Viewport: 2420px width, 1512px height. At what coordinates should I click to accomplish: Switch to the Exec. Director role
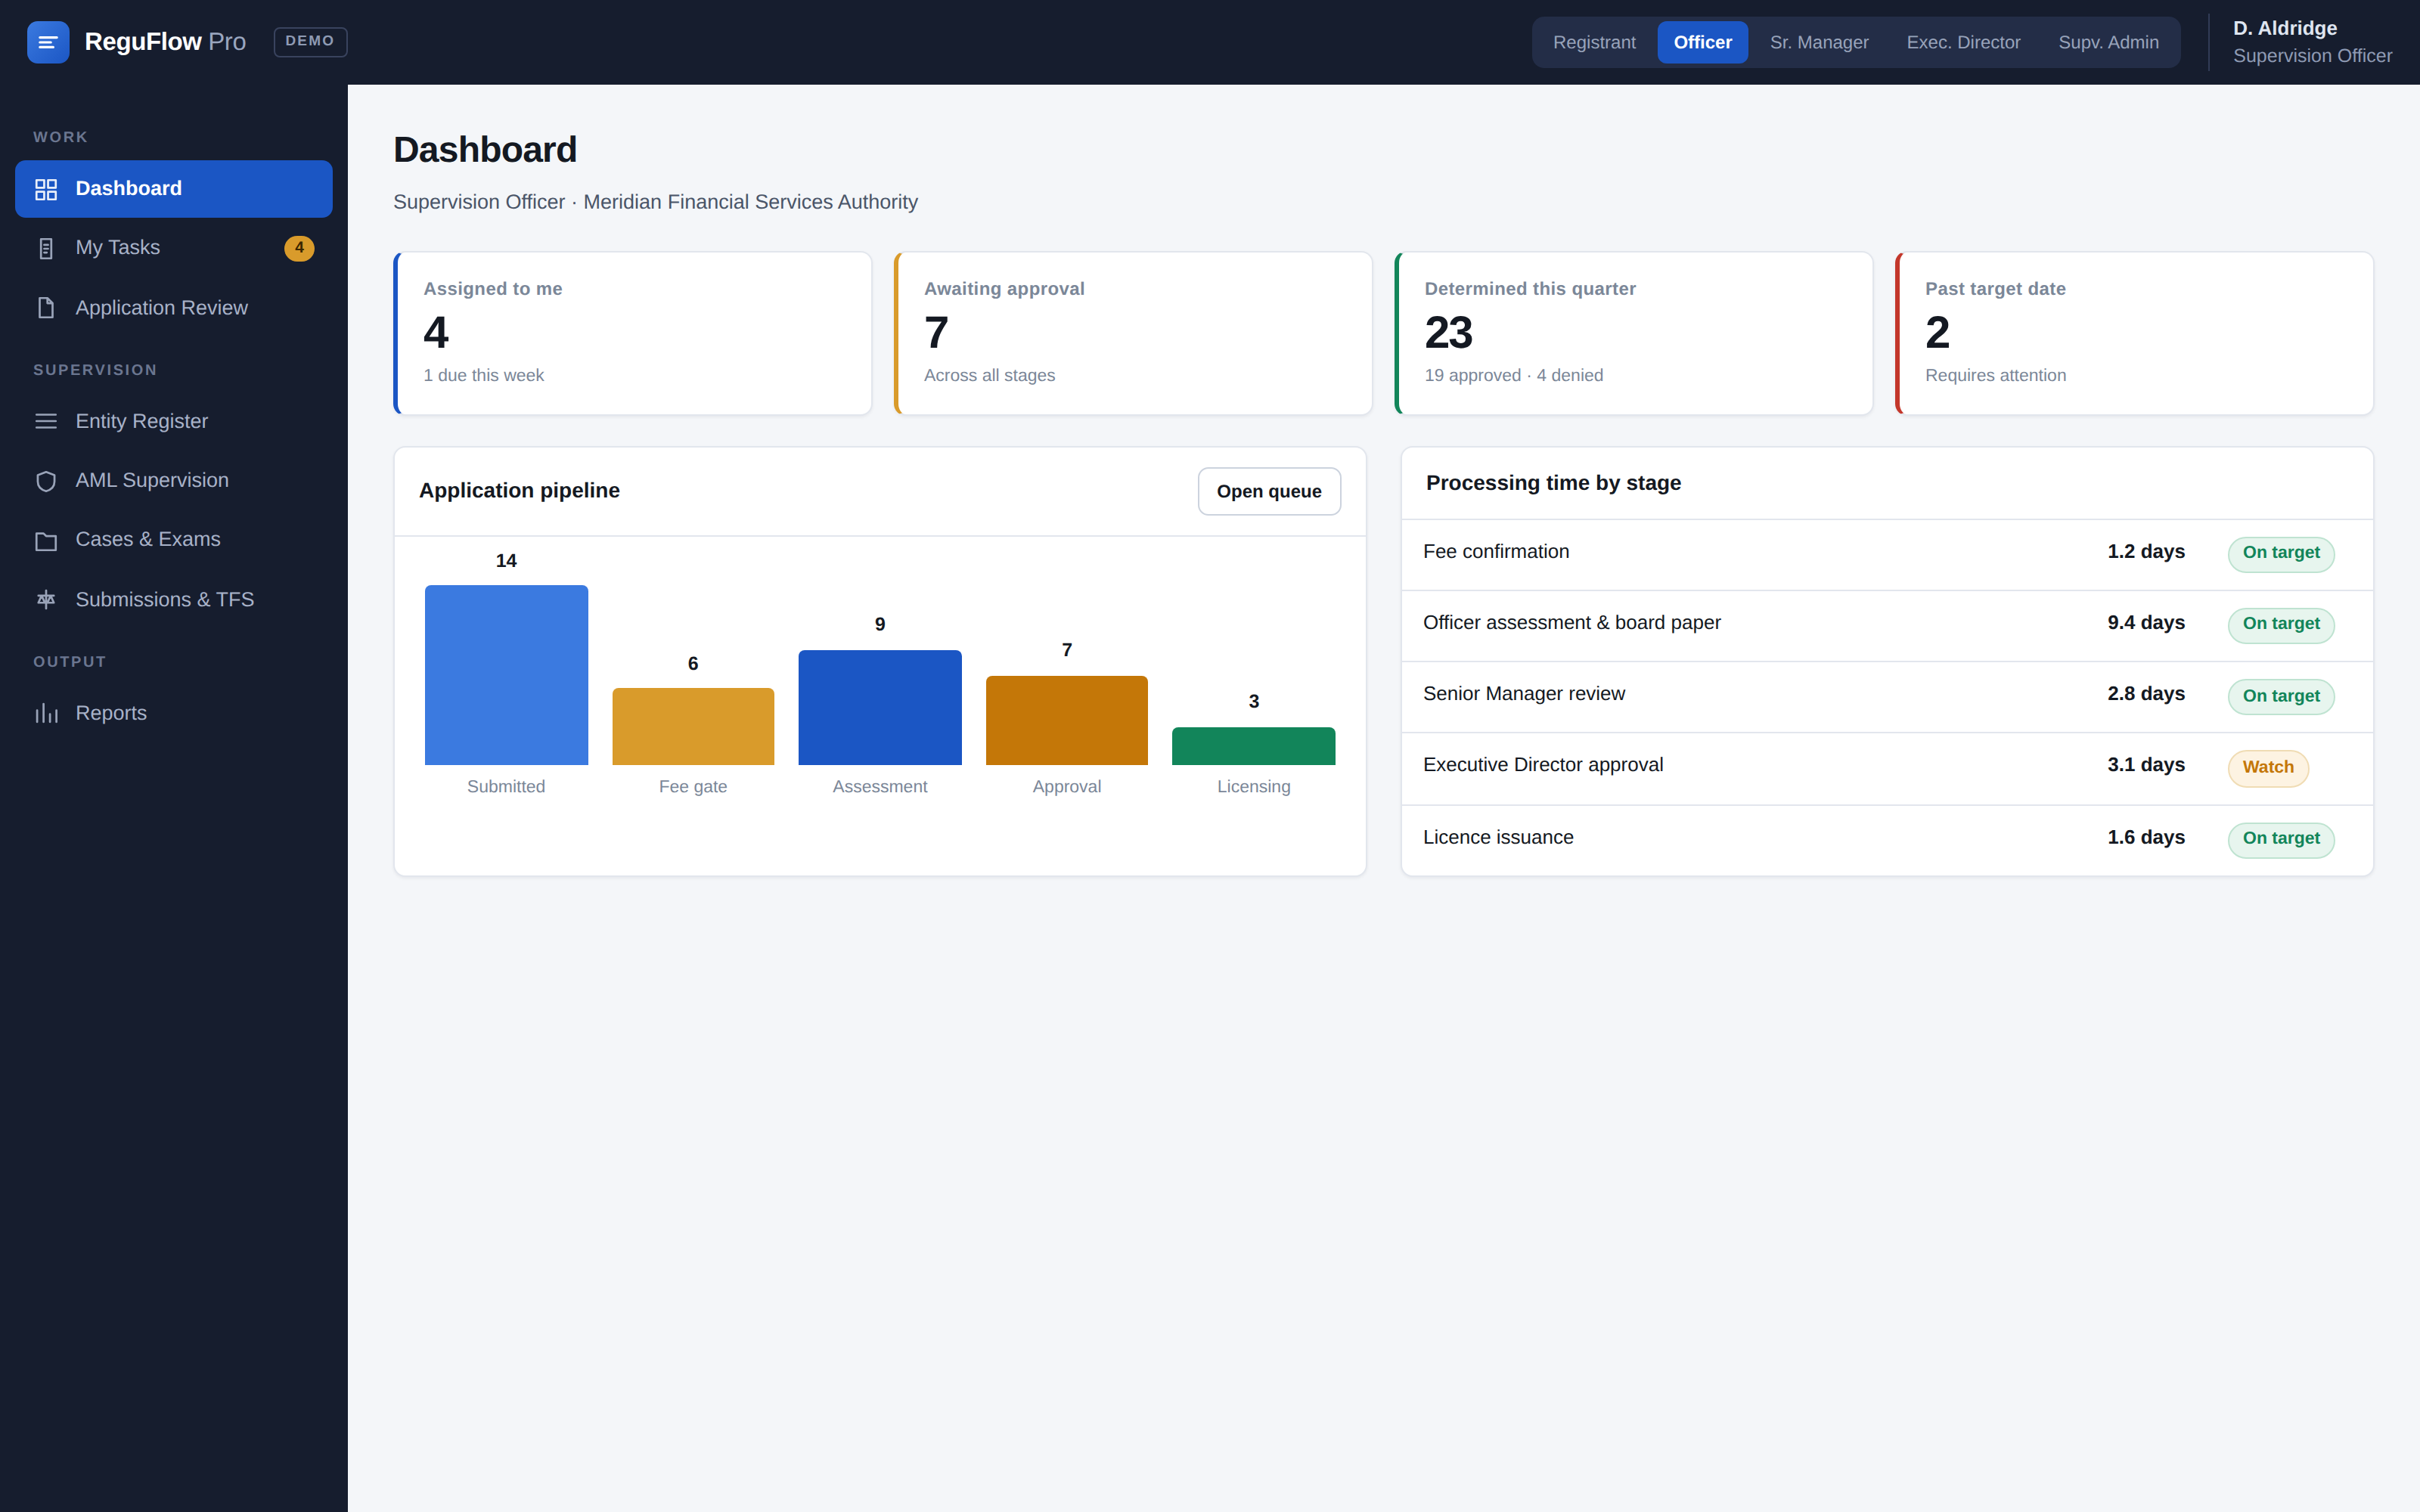[1963, 42]
